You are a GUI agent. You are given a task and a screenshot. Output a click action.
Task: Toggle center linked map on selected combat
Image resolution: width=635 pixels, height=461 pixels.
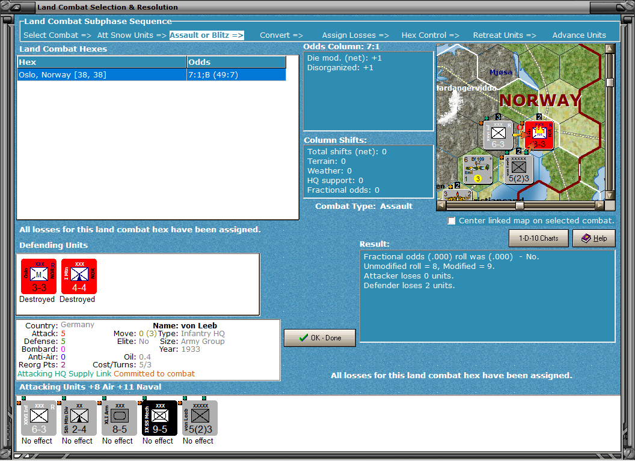[x=452, y=221]
